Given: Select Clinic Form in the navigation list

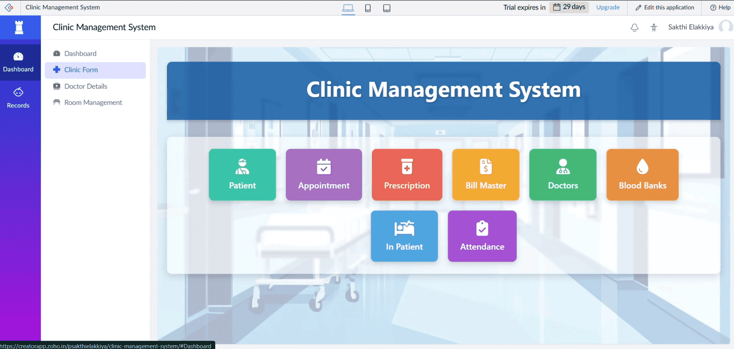Looking at the screenshot, I should pyautogui.click(x=95, y=70).
